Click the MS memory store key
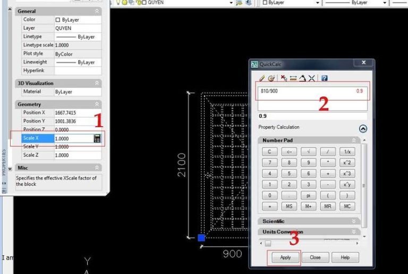 (x=289, y=206)
